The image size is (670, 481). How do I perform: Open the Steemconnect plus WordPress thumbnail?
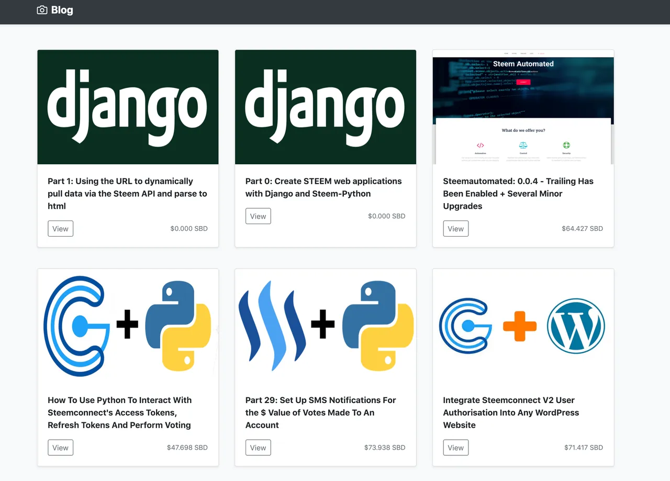point(523,326)
